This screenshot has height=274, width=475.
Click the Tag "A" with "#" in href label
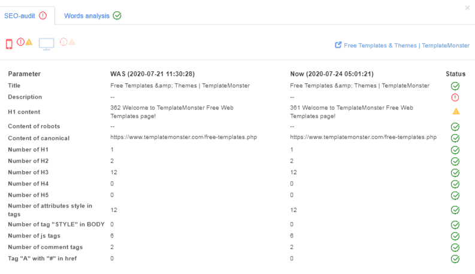(43, 258)
